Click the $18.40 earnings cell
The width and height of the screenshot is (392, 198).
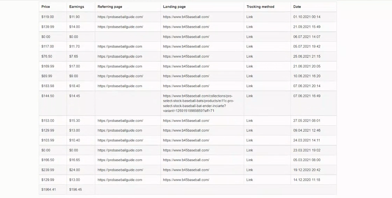pyautogui.click(x=74, y=86)
